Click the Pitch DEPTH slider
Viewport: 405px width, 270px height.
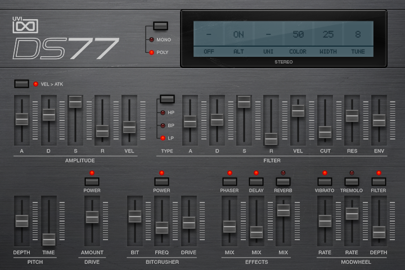click(22, 220)
